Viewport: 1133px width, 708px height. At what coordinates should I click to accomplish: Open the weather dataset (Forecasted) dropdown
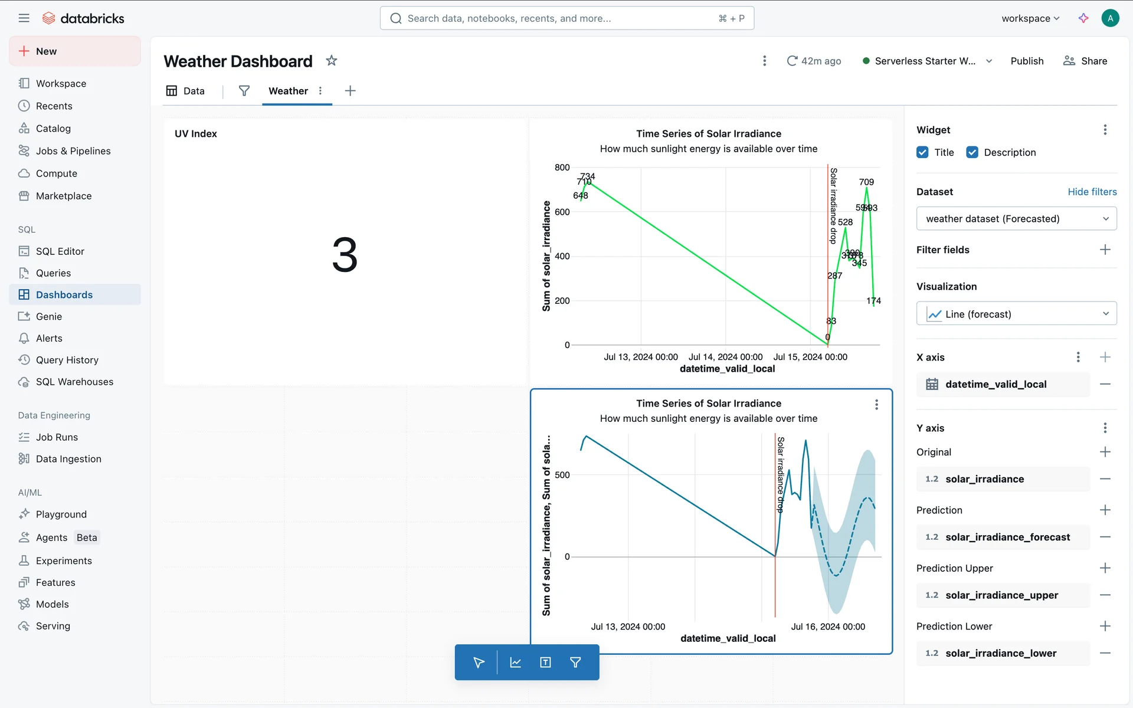click(1016, 219)
